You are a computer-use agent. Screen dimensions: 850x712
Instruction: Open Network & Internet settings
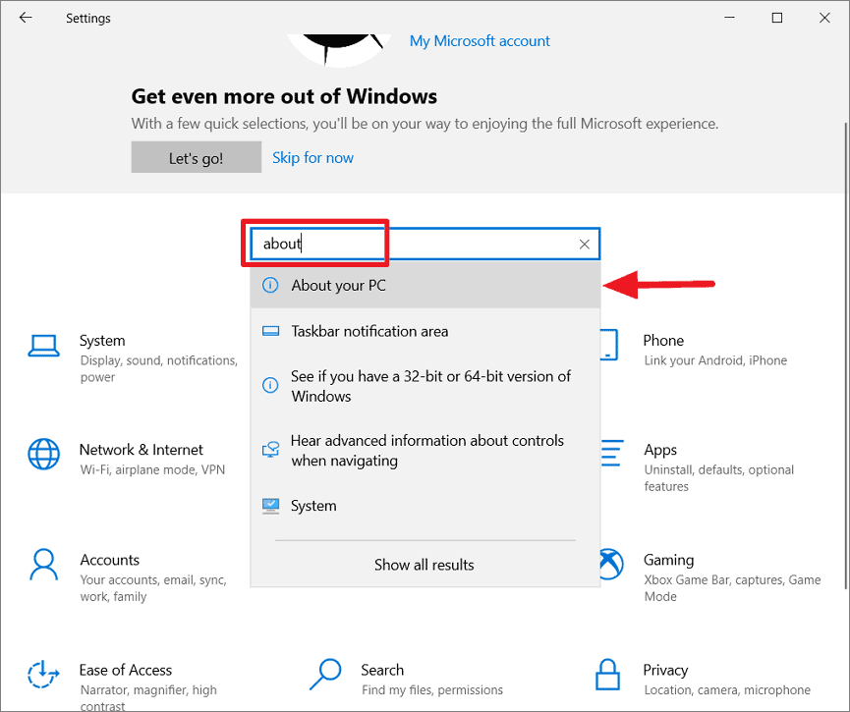128,460
